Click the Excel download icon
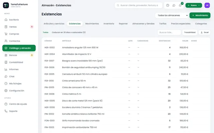This screenshot has height=133, width=214. point(202,32)
